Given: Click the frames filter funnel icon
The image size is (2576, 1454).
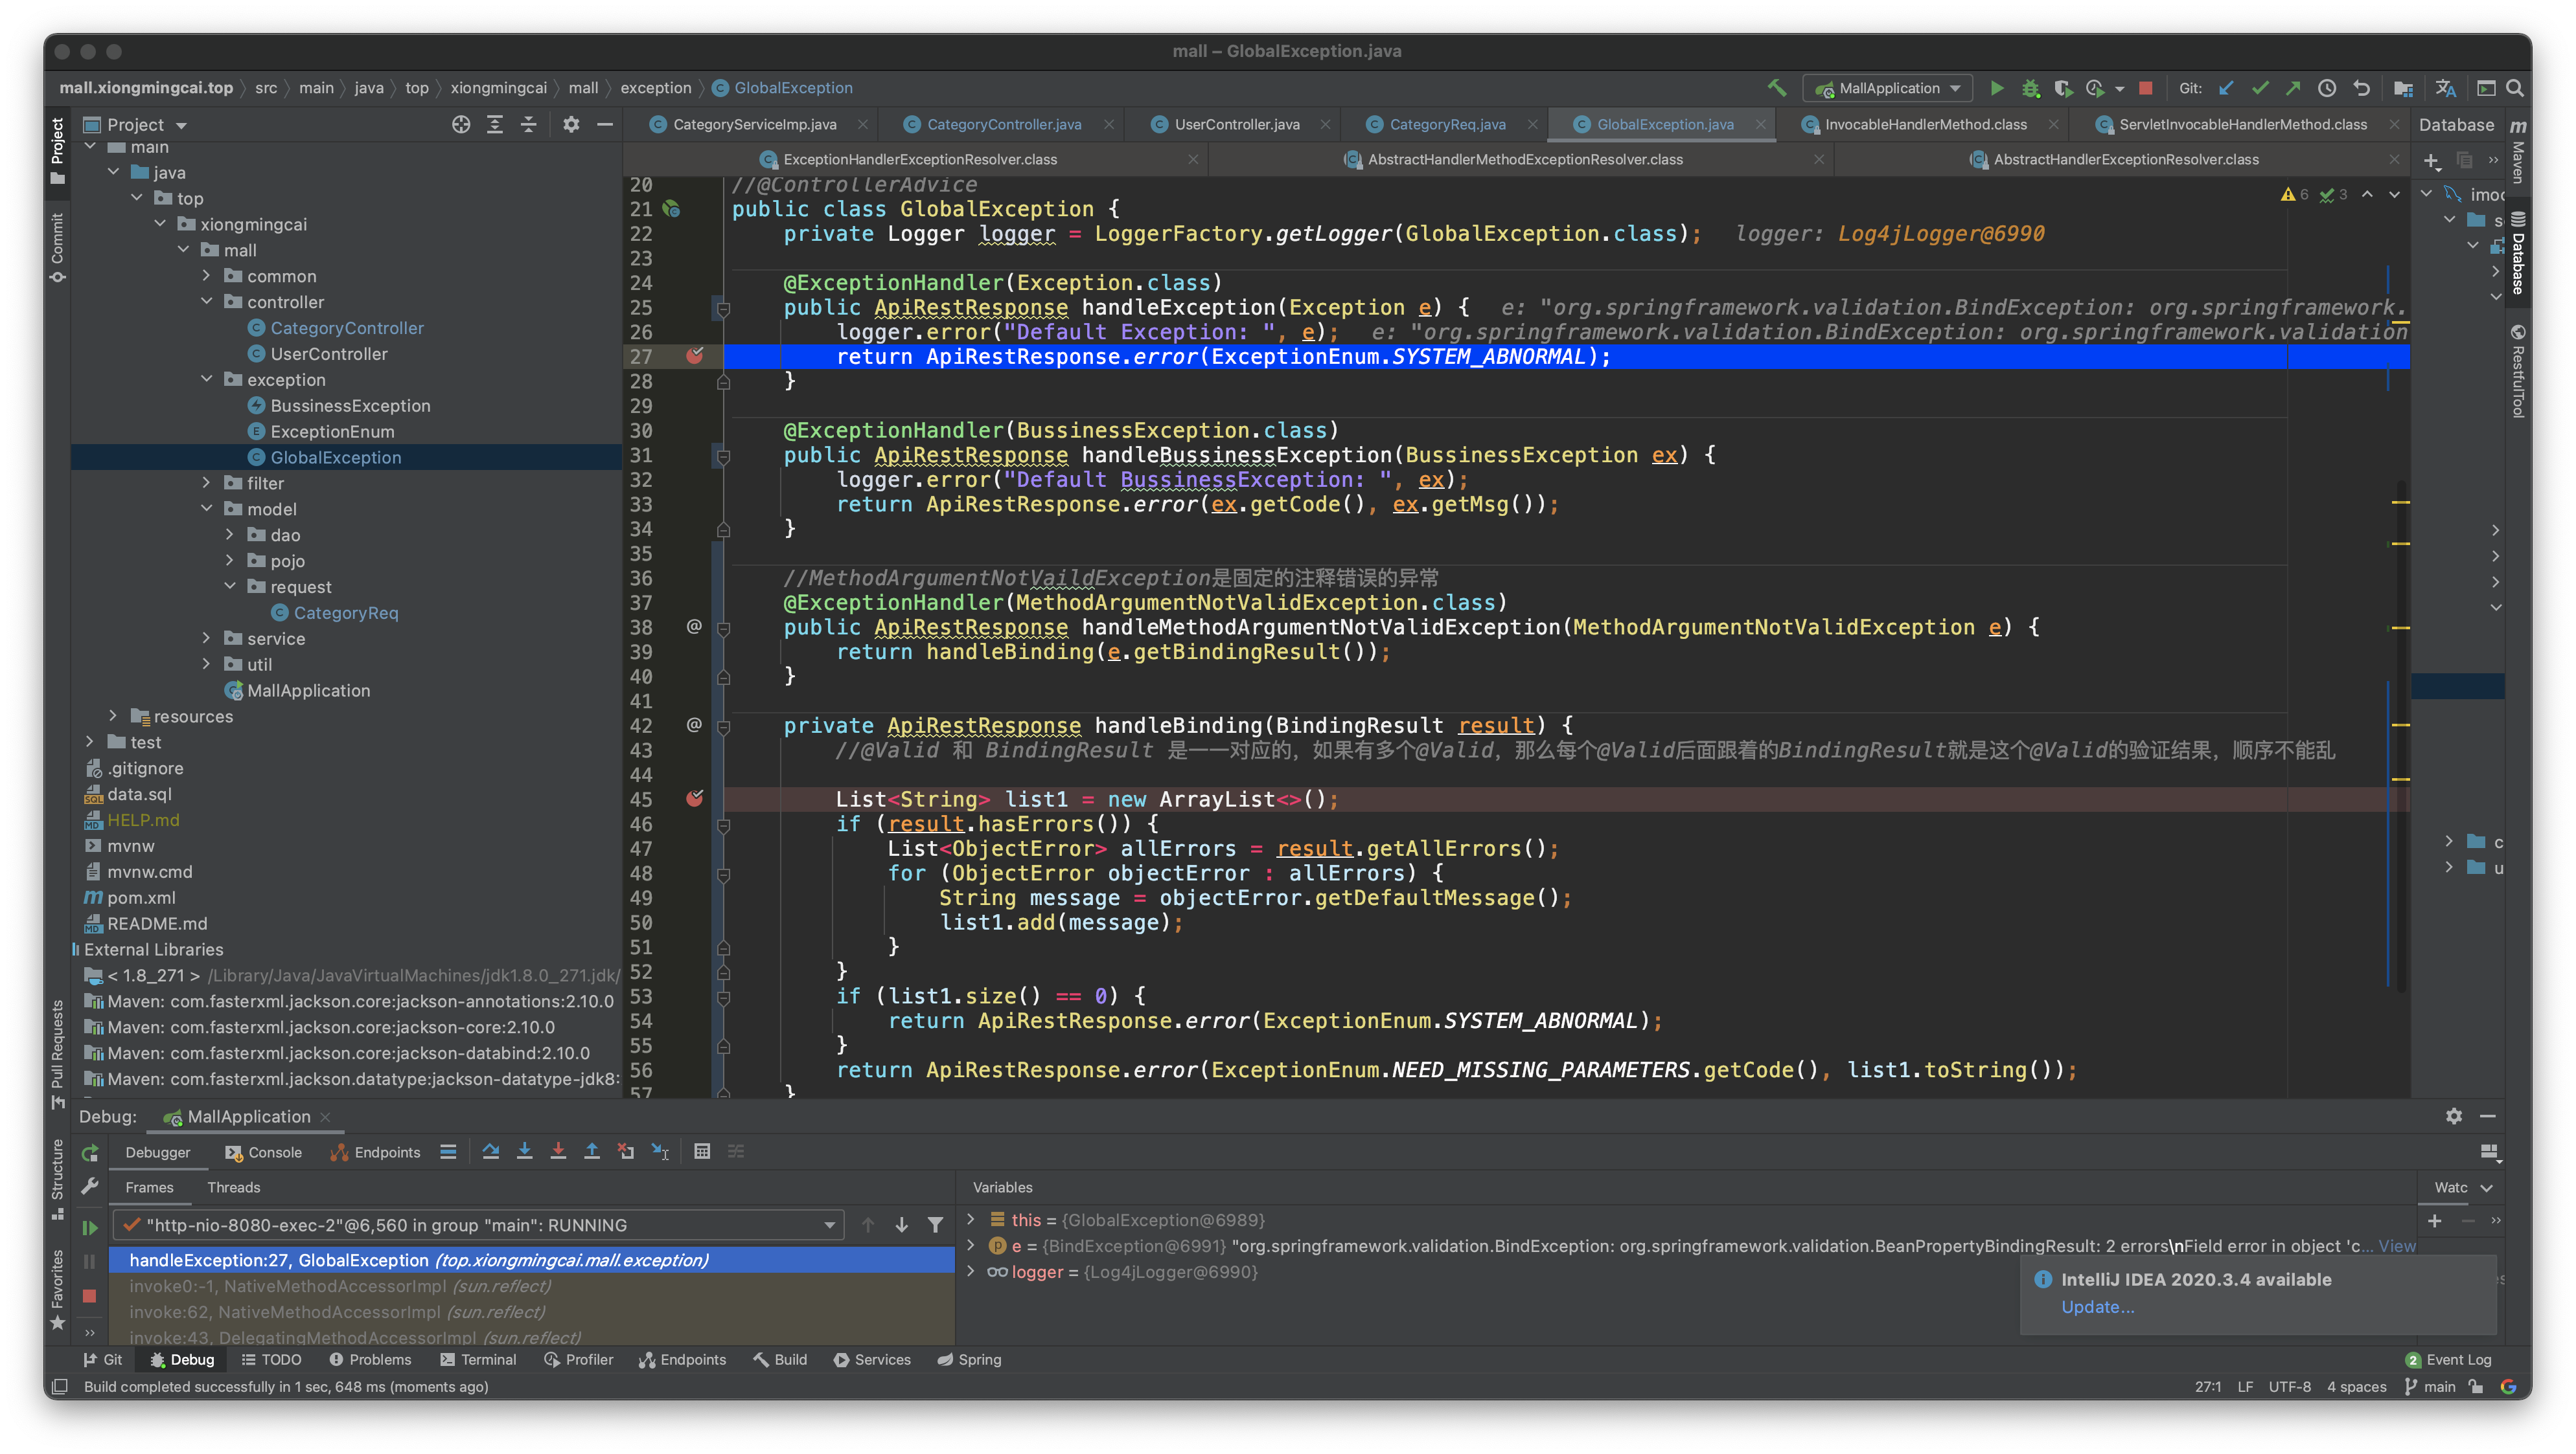Looking at the screenshot, I should pyautogui.click(x=935, y=1224).
